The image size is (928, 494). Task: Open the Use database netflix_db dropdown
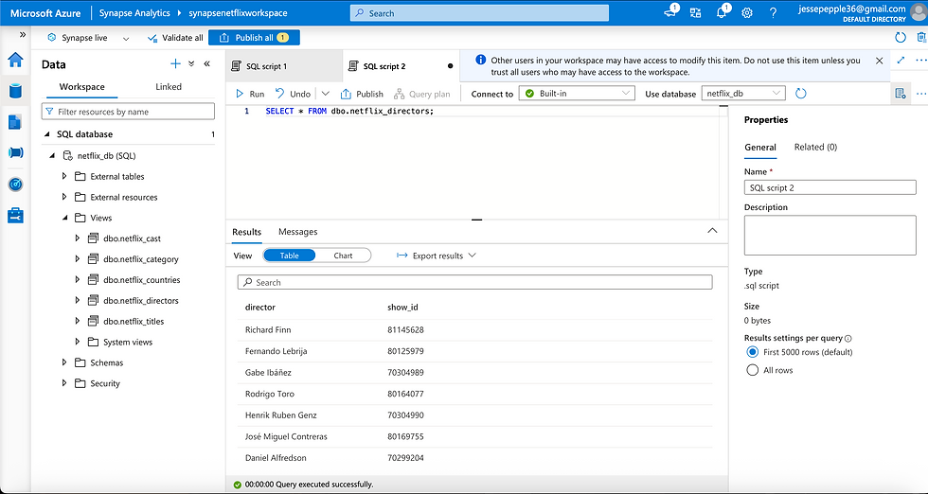pos(742,94)
